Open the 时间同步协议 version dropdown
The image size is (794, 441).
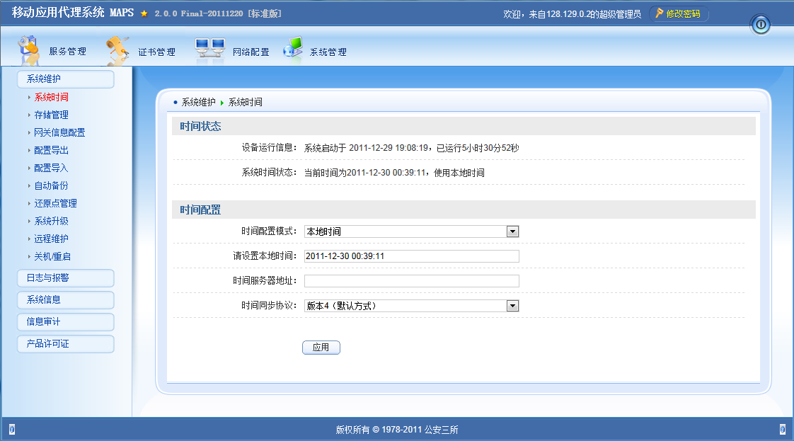(x=513, y=306)
